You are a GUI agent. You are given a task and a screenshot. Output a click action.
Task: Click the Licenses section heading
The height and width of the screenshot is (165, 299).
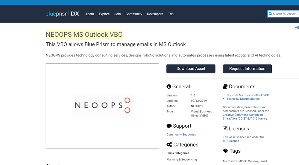239,129
